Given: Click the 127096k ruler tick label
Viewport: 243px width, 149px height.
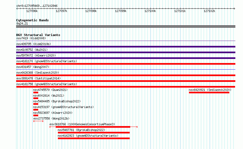Looking at the screenshot, I should pyautogui.click(x=32, y=11).
